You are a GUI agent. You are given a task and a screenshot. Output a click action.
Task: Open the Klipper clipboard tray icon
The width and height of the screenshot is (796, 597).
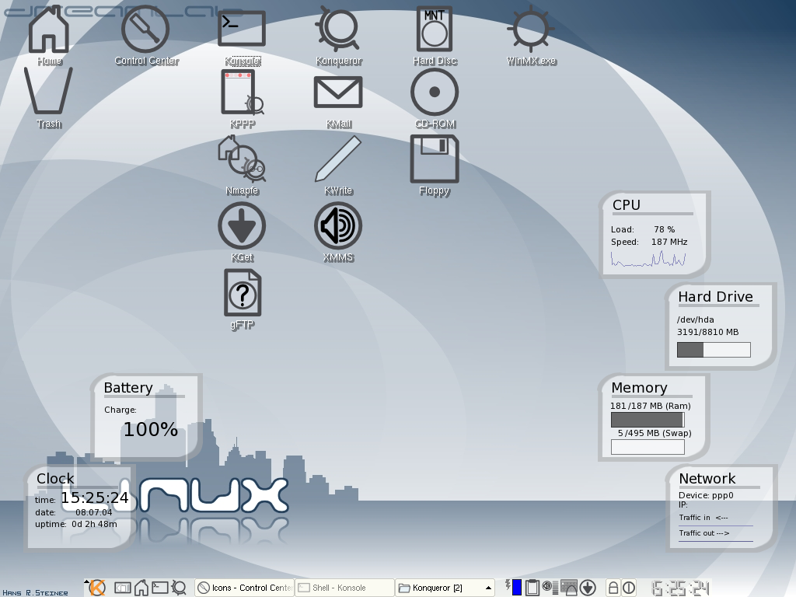(x=532, y=588)
